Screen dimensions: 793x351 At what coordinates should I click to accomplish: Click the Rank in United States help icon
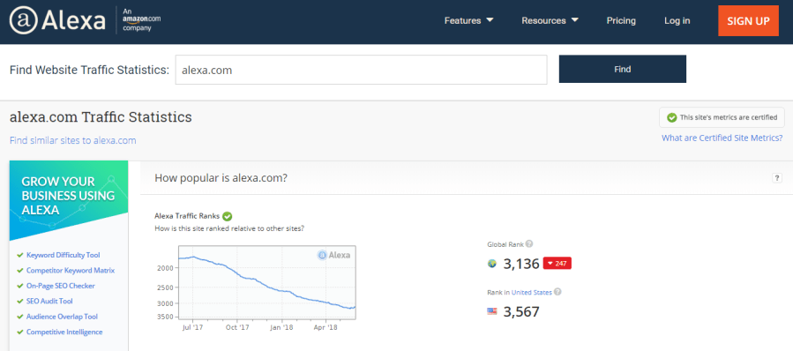coord(557,292)
